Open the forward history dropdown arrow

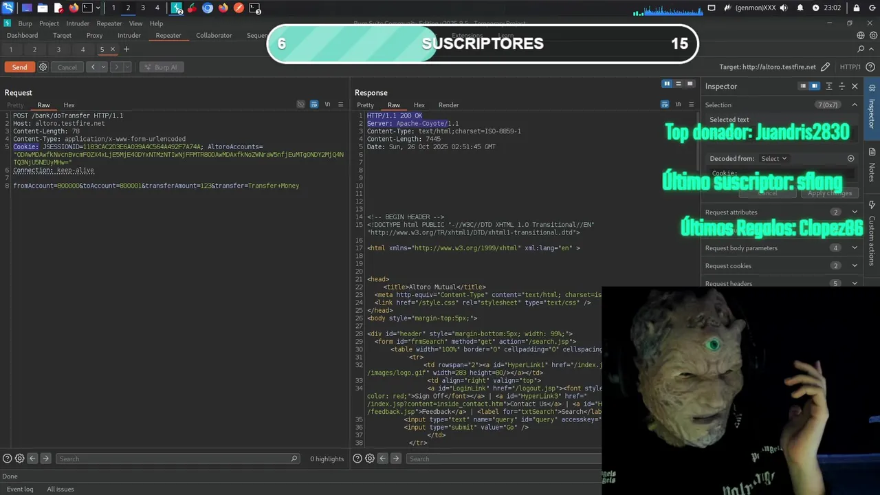126,67
